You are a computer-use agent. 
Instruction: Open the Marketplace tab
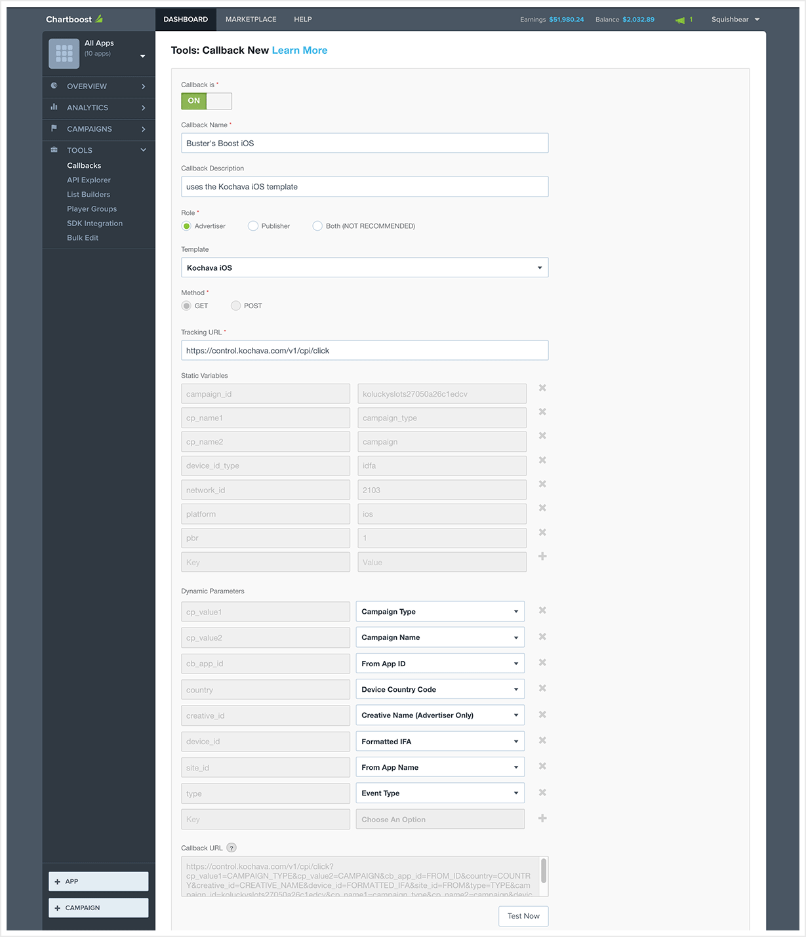pyautogui.click(x=251, y=20)
